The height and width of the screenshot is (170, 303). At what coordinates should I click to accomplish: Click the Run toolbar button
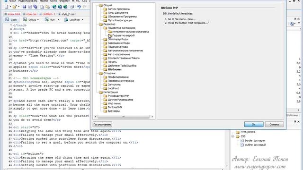pyautogui.click(x=50, y=20)
